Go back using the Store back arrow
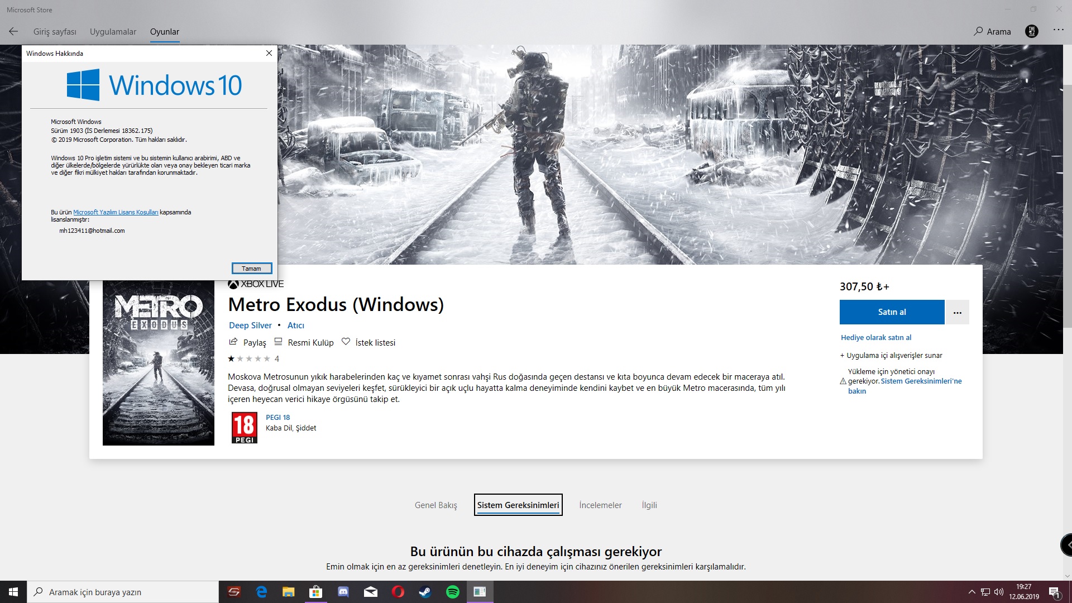Viewport: 1072px width, 603px height. pyautogui.click(x=13, y=32)
